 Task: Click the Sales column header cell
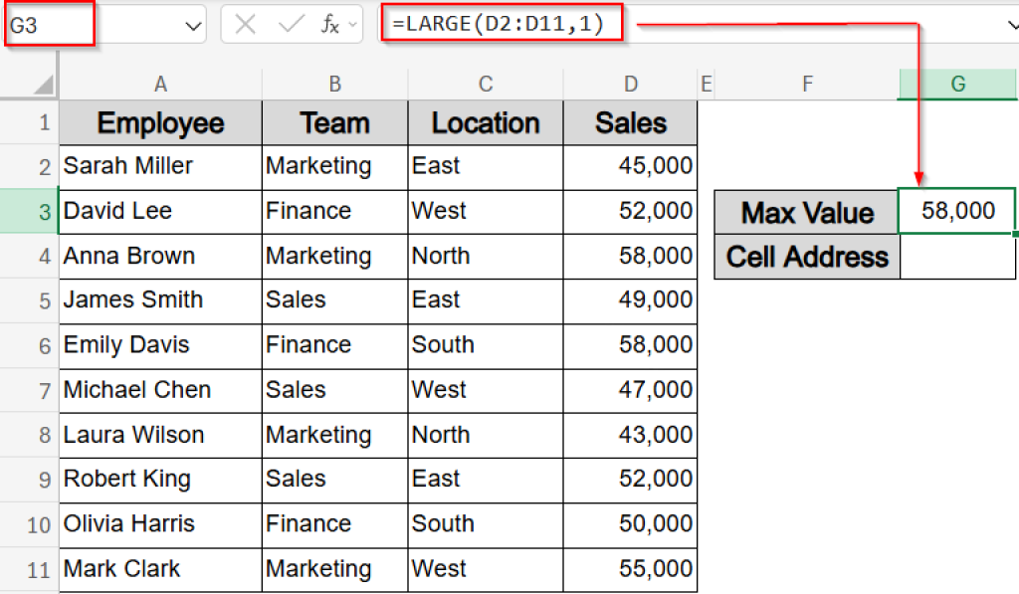(630, 123)
